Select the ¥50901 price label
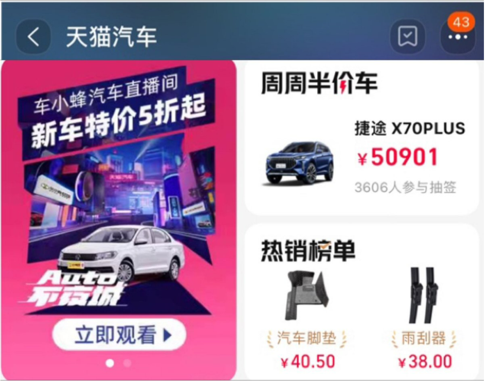 click(398, 157)
